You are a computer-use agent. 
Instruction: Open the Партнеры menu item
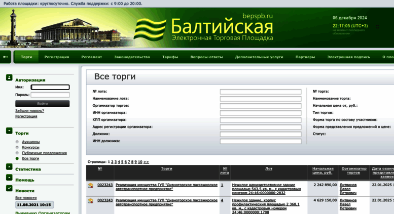pyautogui.click(x=305, y=57)
